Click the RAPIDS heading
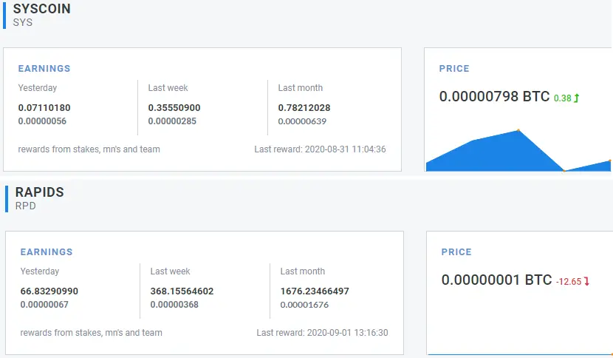 tap(39, 192)
